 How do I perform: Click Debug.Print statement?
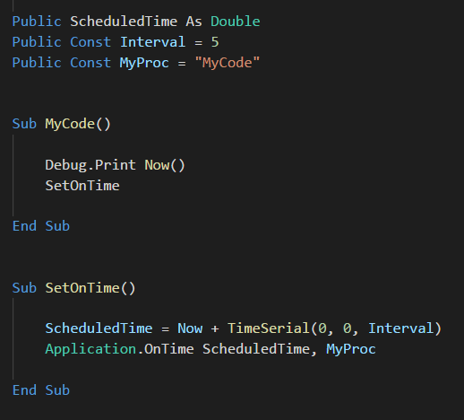90,165
